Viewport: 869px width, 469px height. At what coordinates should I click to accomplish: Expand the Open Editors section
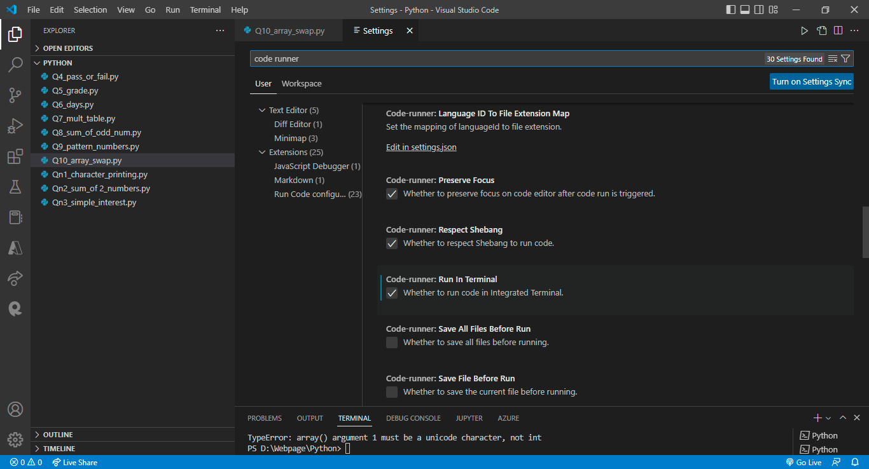(132, 48)
